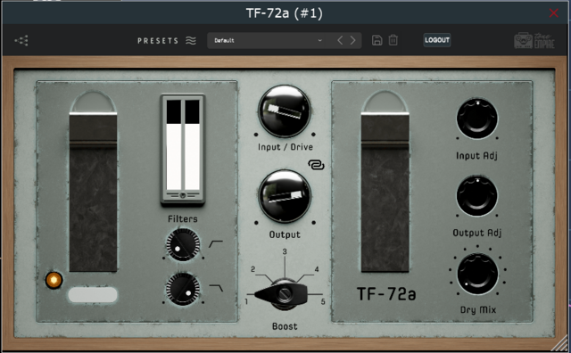571x353 pixels.
Task: Open the presets wave icon
Action: pos(191,40)
